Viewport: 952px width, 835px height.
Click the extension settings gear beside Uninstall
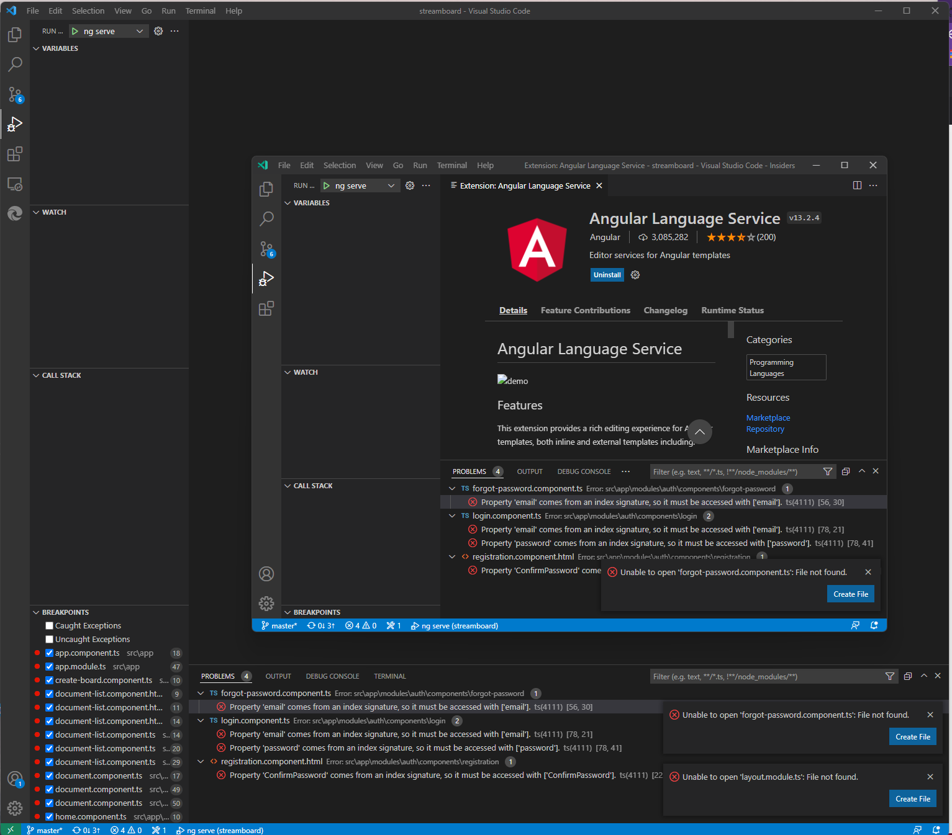tap(635, 275)
